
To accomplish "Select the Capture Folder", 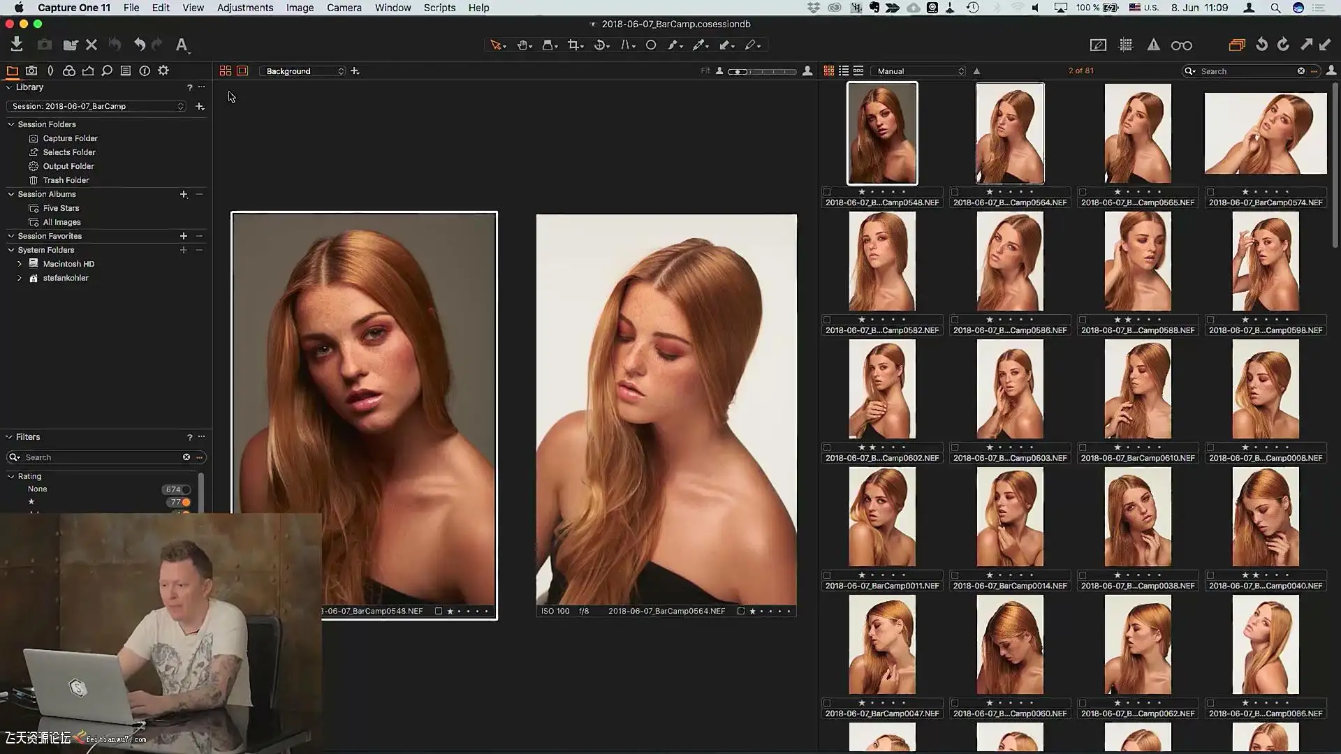I will coord(70,138).
